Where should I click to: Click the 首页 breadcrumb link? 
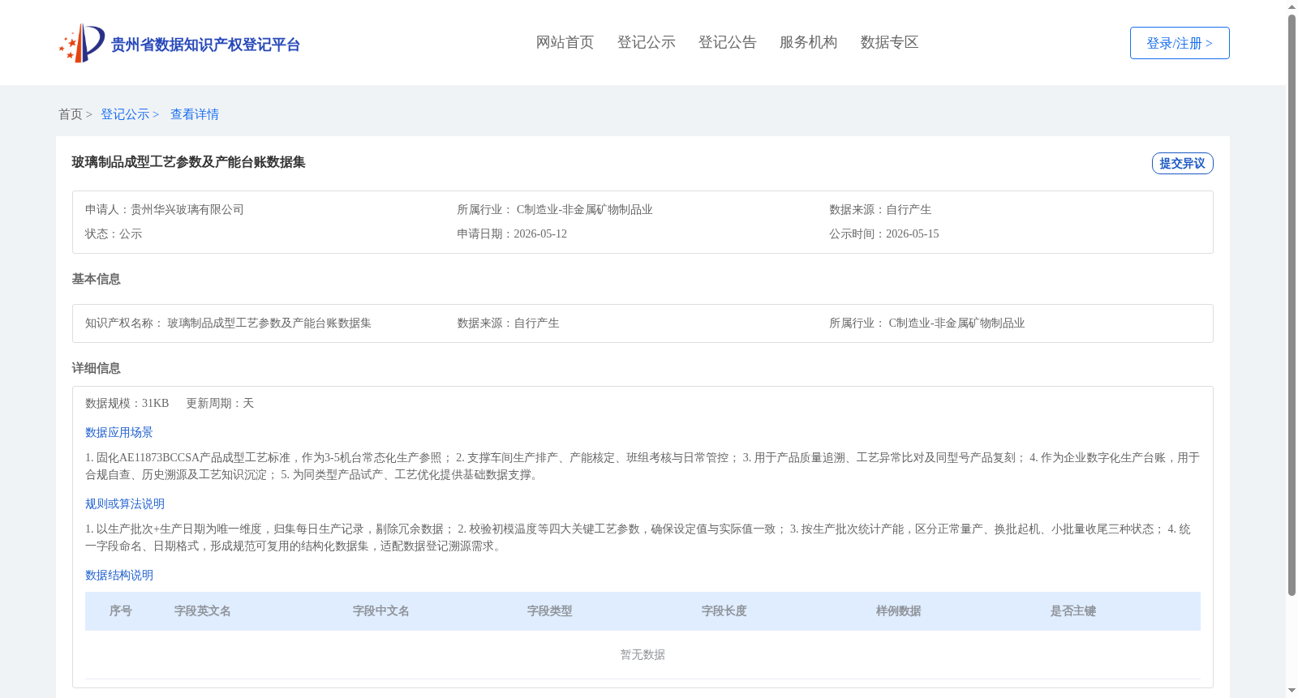(x=71, y=114)
